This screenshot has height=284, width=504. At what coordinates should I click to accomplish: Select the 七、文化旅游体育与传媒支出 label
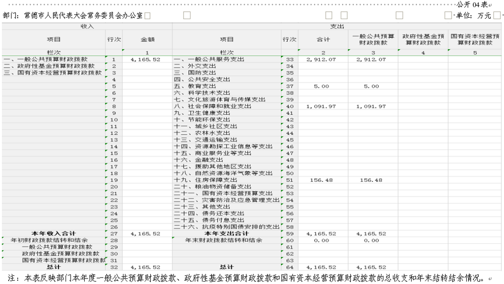point(220,100)
